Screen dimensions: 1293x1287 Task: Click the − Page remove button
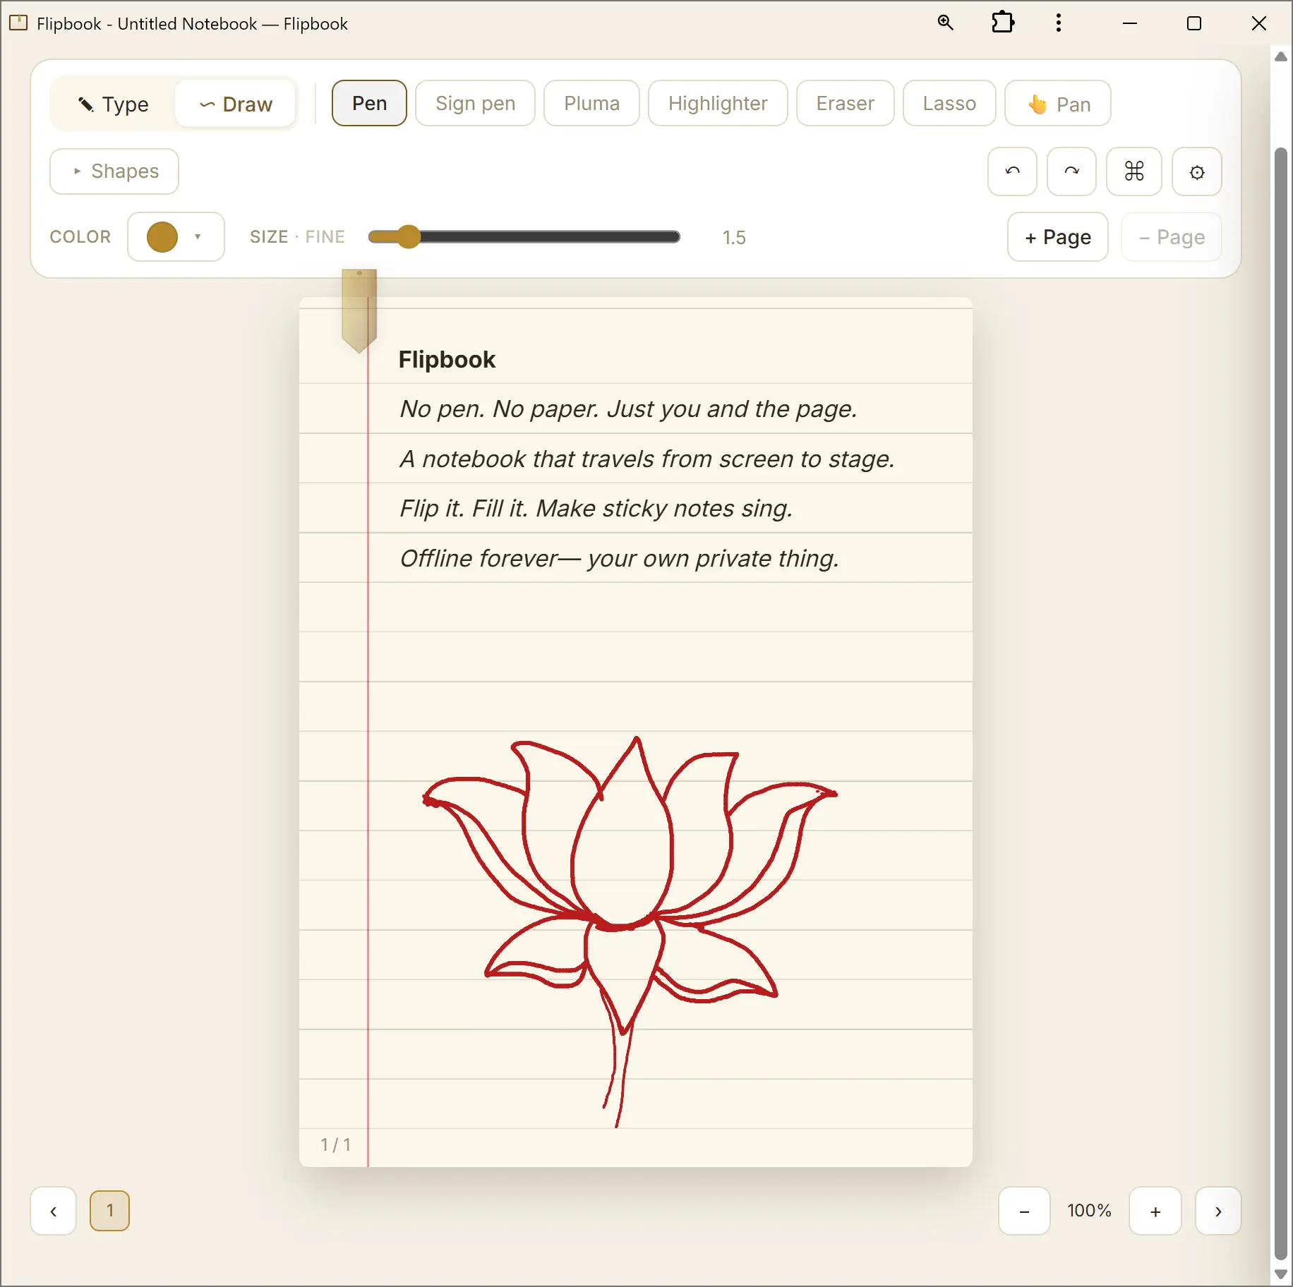[1171, 236]
